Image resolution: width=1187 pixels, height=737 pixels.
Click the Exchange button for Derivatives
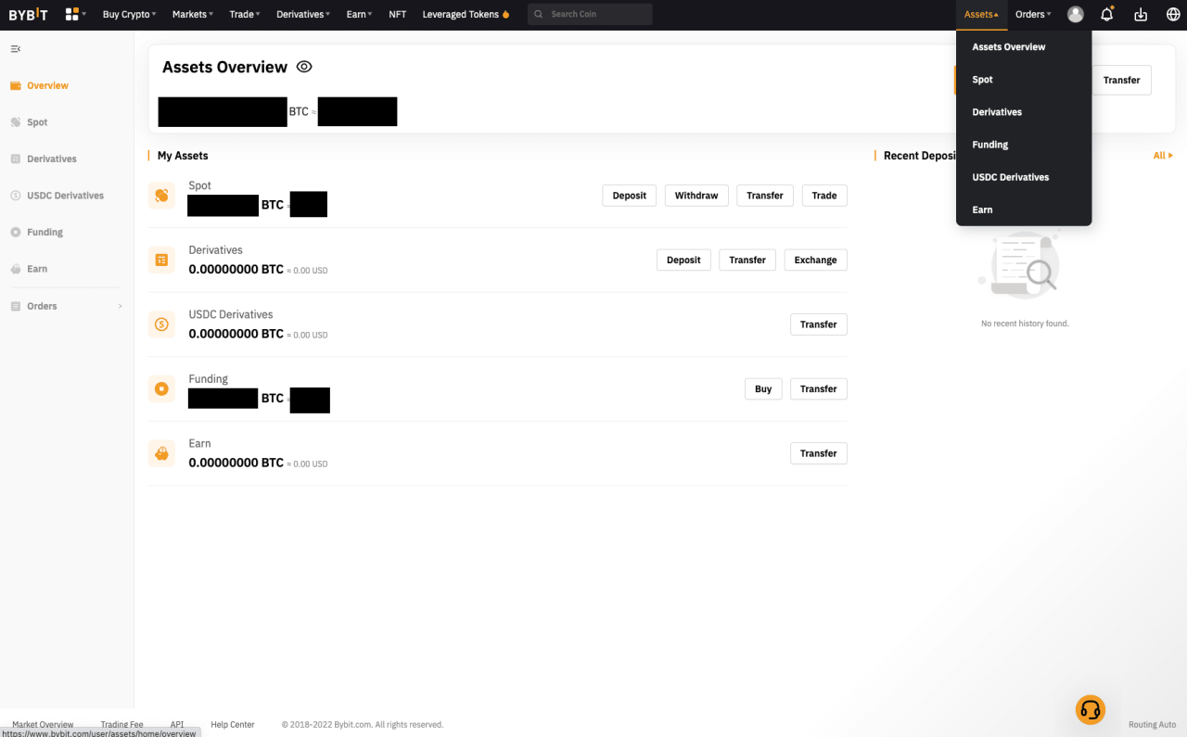(815, 260)
